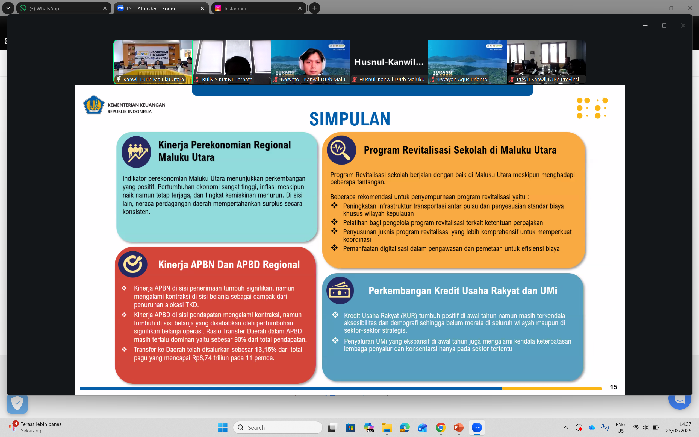The width and height of the screenshot is (699, 437).
Task: Open the browser tab list dropdown
Action: click(8, 8)
